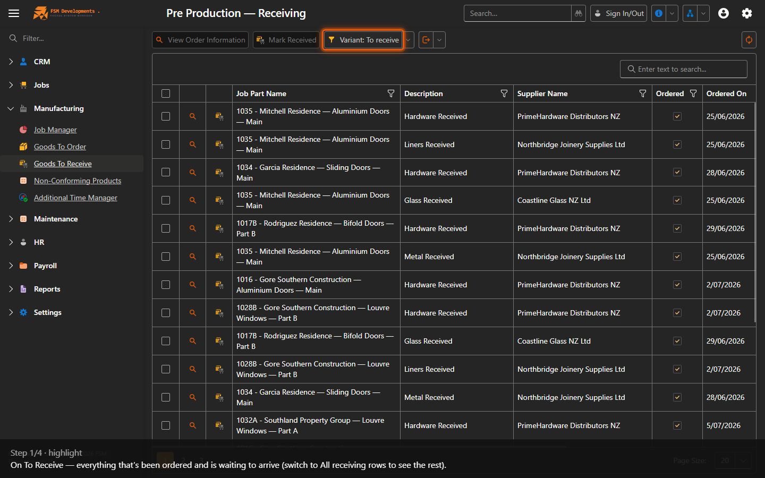765x478 pixels.
Task: Open Non-Conforming Products page
Action: (78, 181)
